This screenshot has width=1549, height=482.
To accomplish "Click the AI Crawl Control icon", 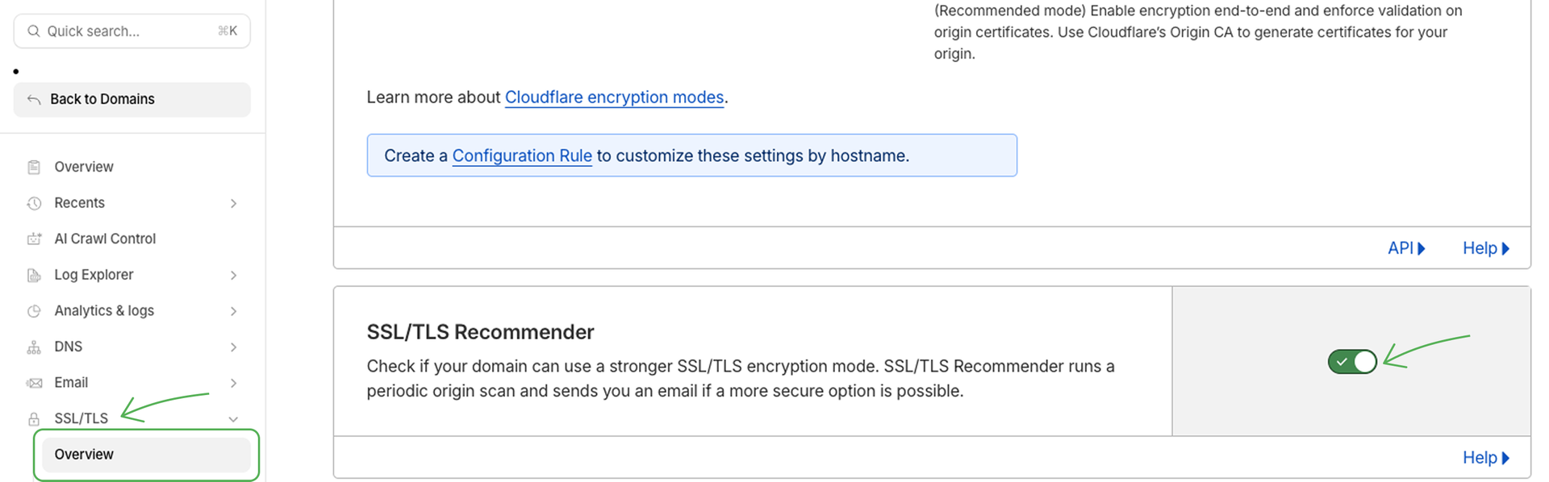I will click(x=34, y=239).
